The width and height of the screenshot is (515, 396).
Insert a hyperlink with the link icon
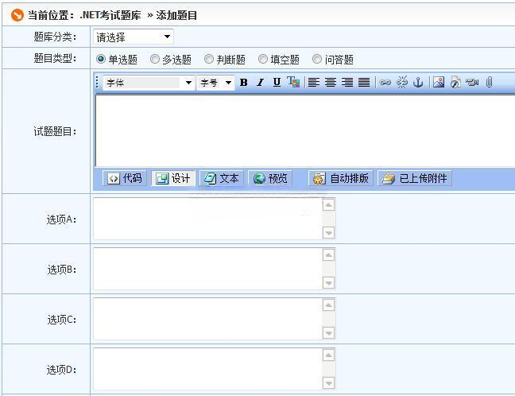[385, 82]
